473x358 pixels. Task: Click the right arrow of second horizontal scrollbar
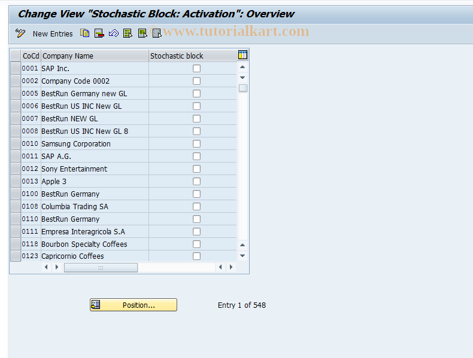[231, 267]
